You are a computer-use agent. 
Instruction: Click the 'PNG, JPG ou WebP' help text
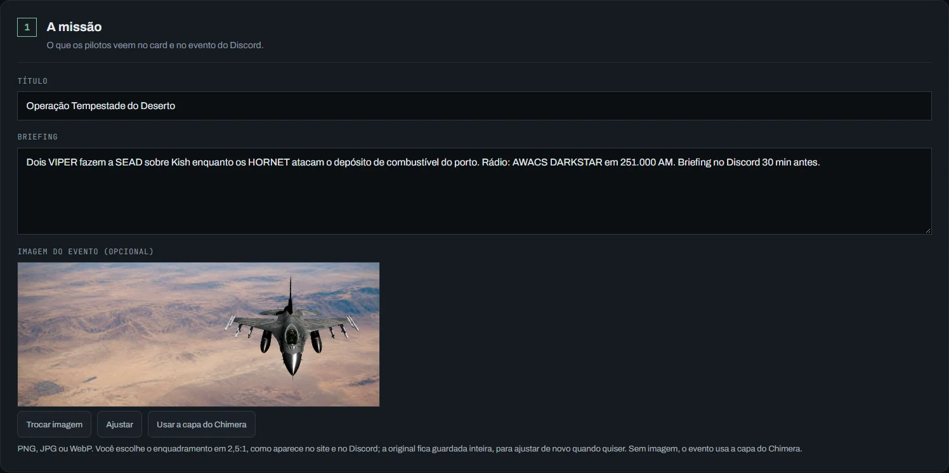point(410,448)
